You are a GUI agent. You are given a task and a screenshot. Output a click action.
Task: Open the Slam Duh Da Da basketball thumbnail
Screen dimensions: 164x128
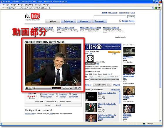[91, 107]
